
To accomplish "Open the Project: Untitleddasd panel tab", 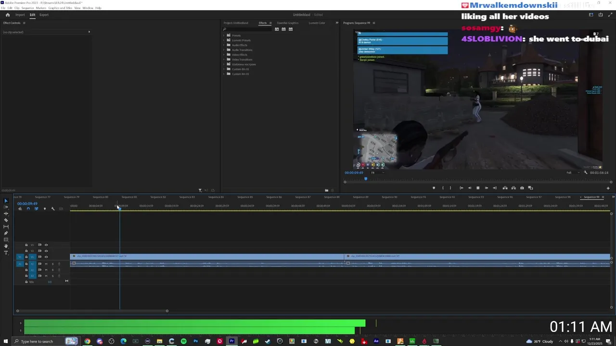I will coord(236,23).
